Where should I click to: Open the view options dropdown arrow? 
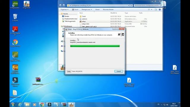tap(151, 10)
